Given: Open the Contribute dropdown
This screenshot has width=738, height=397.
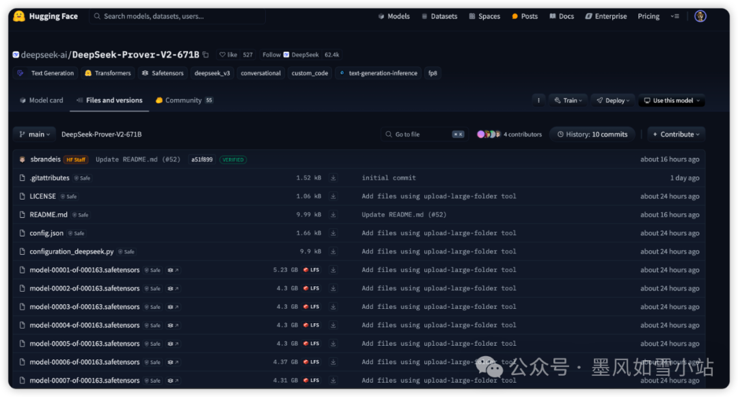Looking at the screenshot, I should pos(675,134).
